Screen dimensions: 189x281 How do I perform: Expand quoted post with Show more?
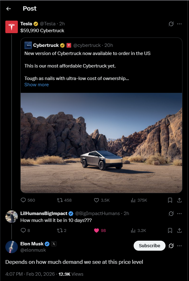tap(37, 85)
